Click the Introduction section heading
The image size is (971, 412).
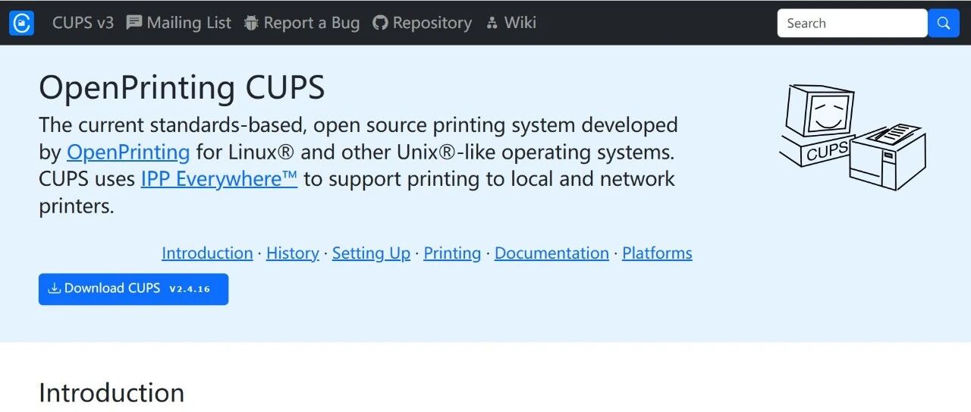pos(112,392)
